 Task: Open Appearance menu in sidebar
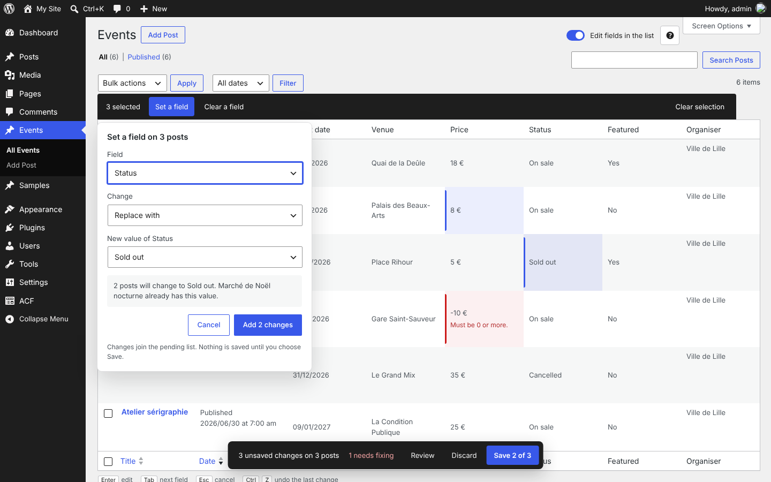[x=43, y=209]
